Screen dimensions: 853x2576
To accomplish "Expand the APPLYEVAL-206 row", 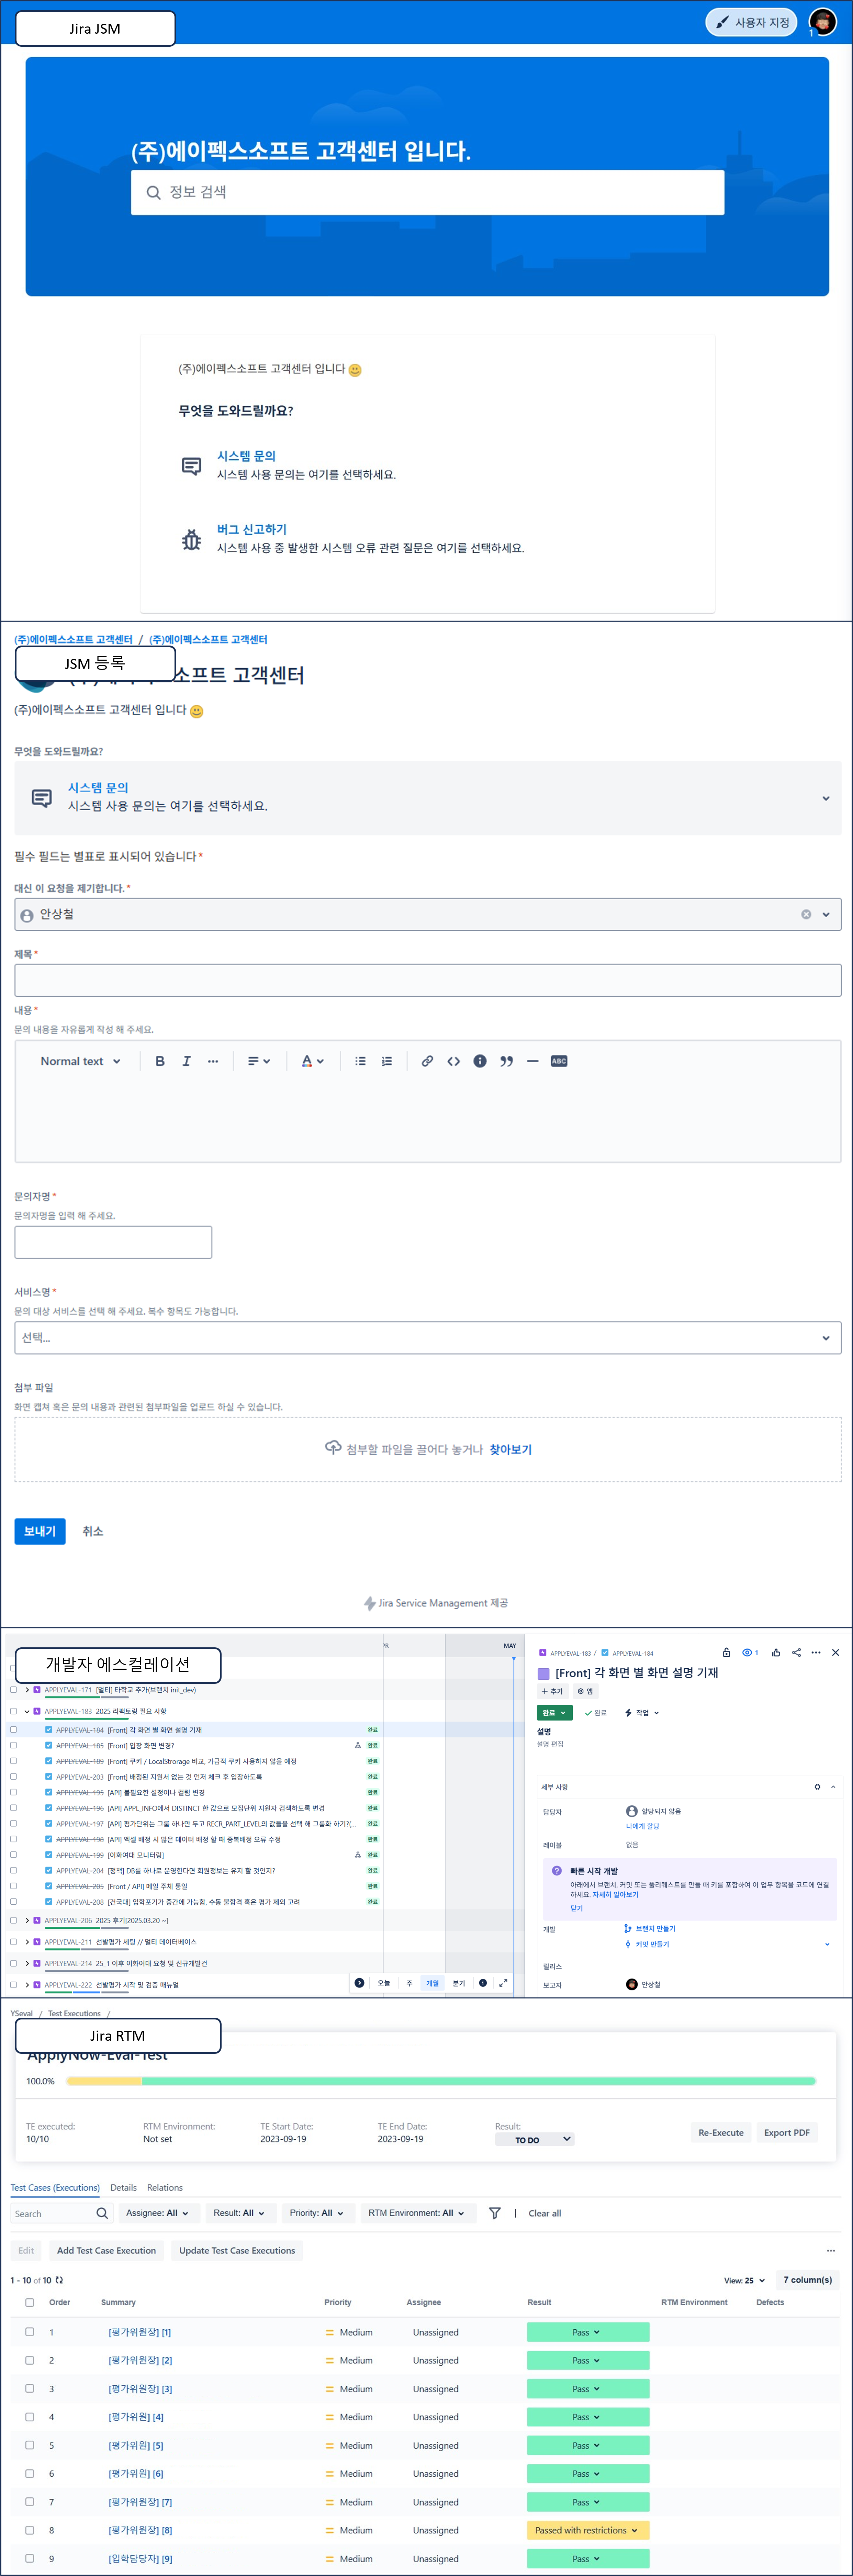I will (x=27, y=1920).
